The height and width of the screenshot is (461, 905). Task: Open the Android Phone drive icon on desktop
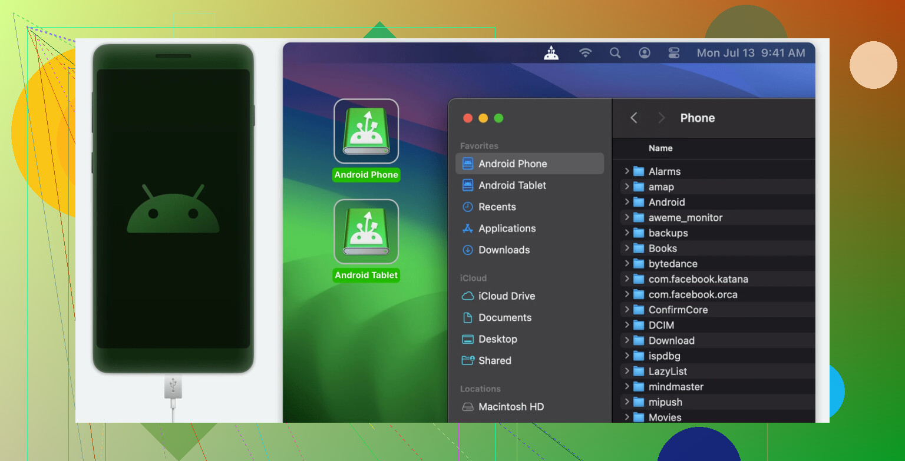click(x=366, y=131)
